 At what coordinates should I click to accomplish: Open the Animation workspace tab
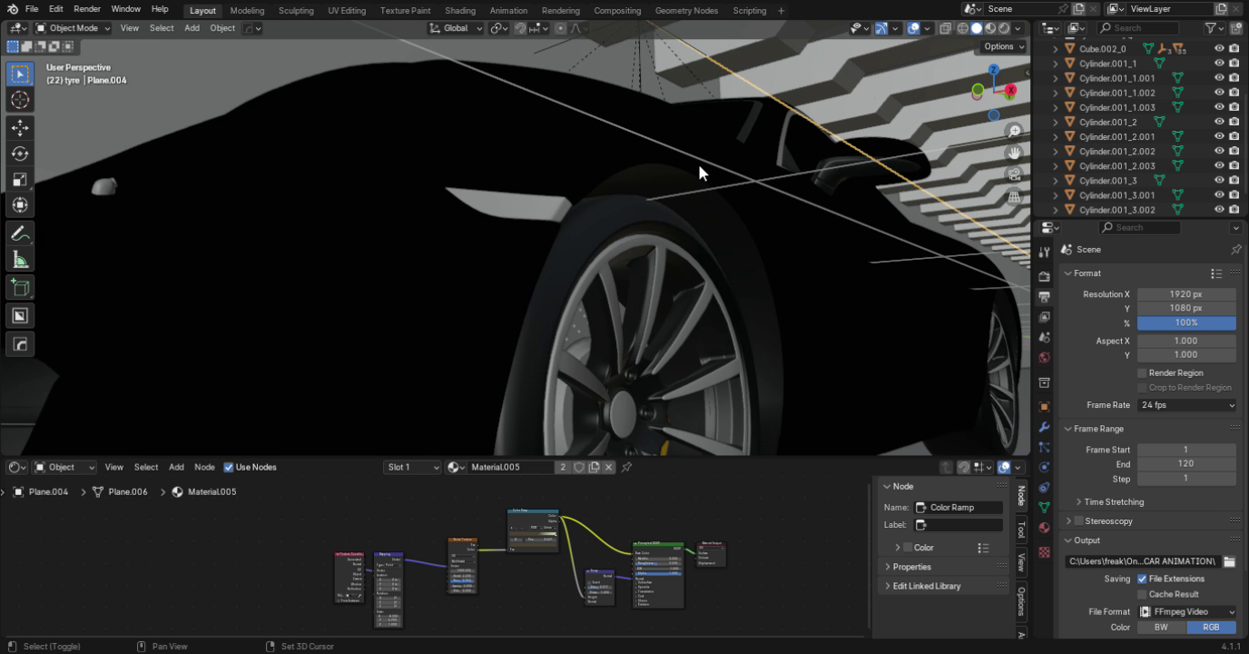[508, 11]
